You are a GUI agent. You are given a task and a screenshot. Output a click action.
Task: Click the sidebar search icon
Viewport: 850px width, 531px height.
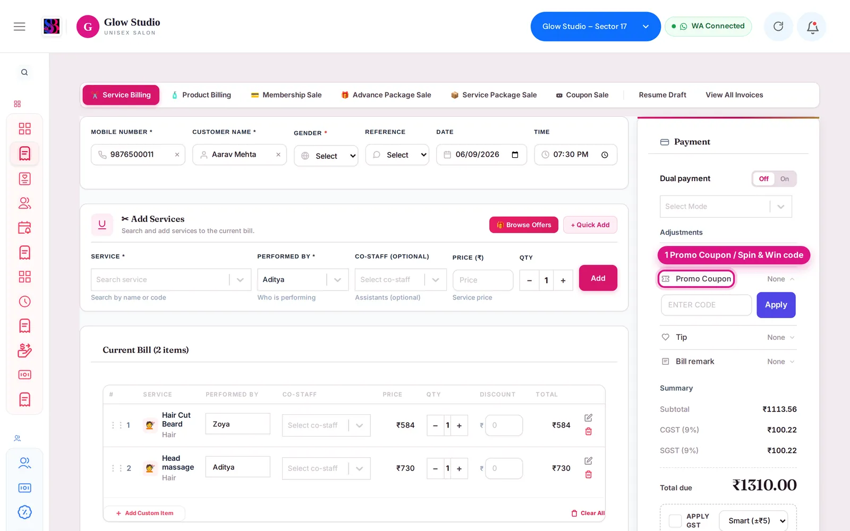coord(24,72)
